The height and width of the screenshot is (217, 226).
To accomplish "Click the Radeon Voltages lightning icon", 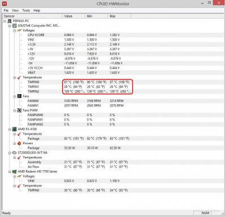I will [x=19, y=176].
